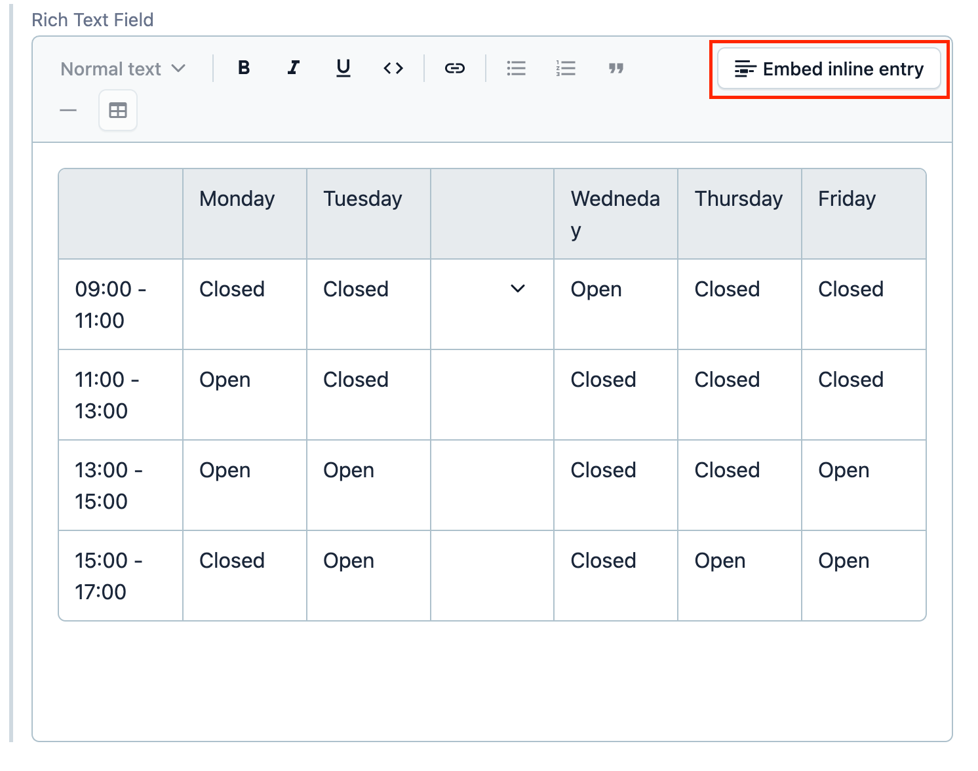This screenshot has width=978, height=771.
Task: Insert a hyperlink using the link icon
Action: coord(454,68)
